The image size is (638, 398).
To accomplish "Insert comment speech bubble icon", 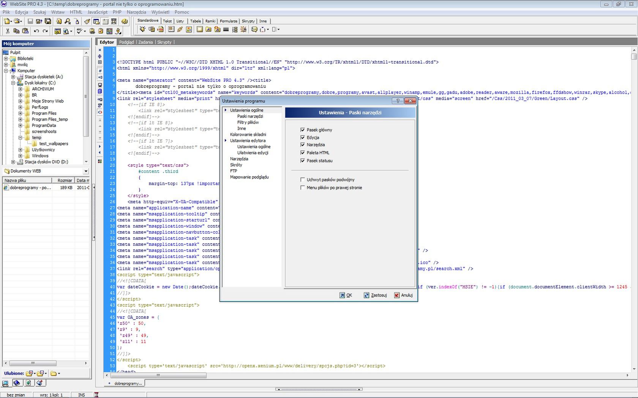I will (254, 29).
